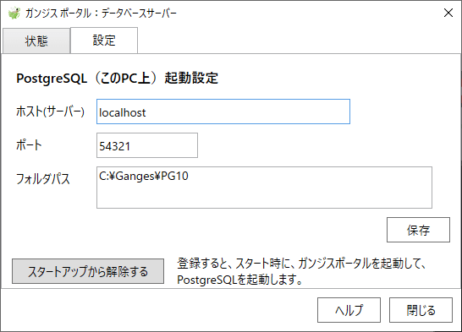The height and width of the screenshot is (332, 462).
Task: Switch to the 状態 tab
Action: pos(36,41)
